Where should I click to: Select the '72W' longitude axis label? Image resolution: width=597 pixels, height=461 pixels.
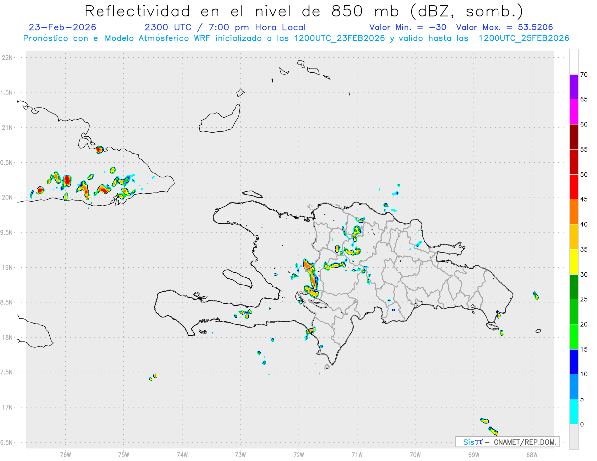pos(298,454)
